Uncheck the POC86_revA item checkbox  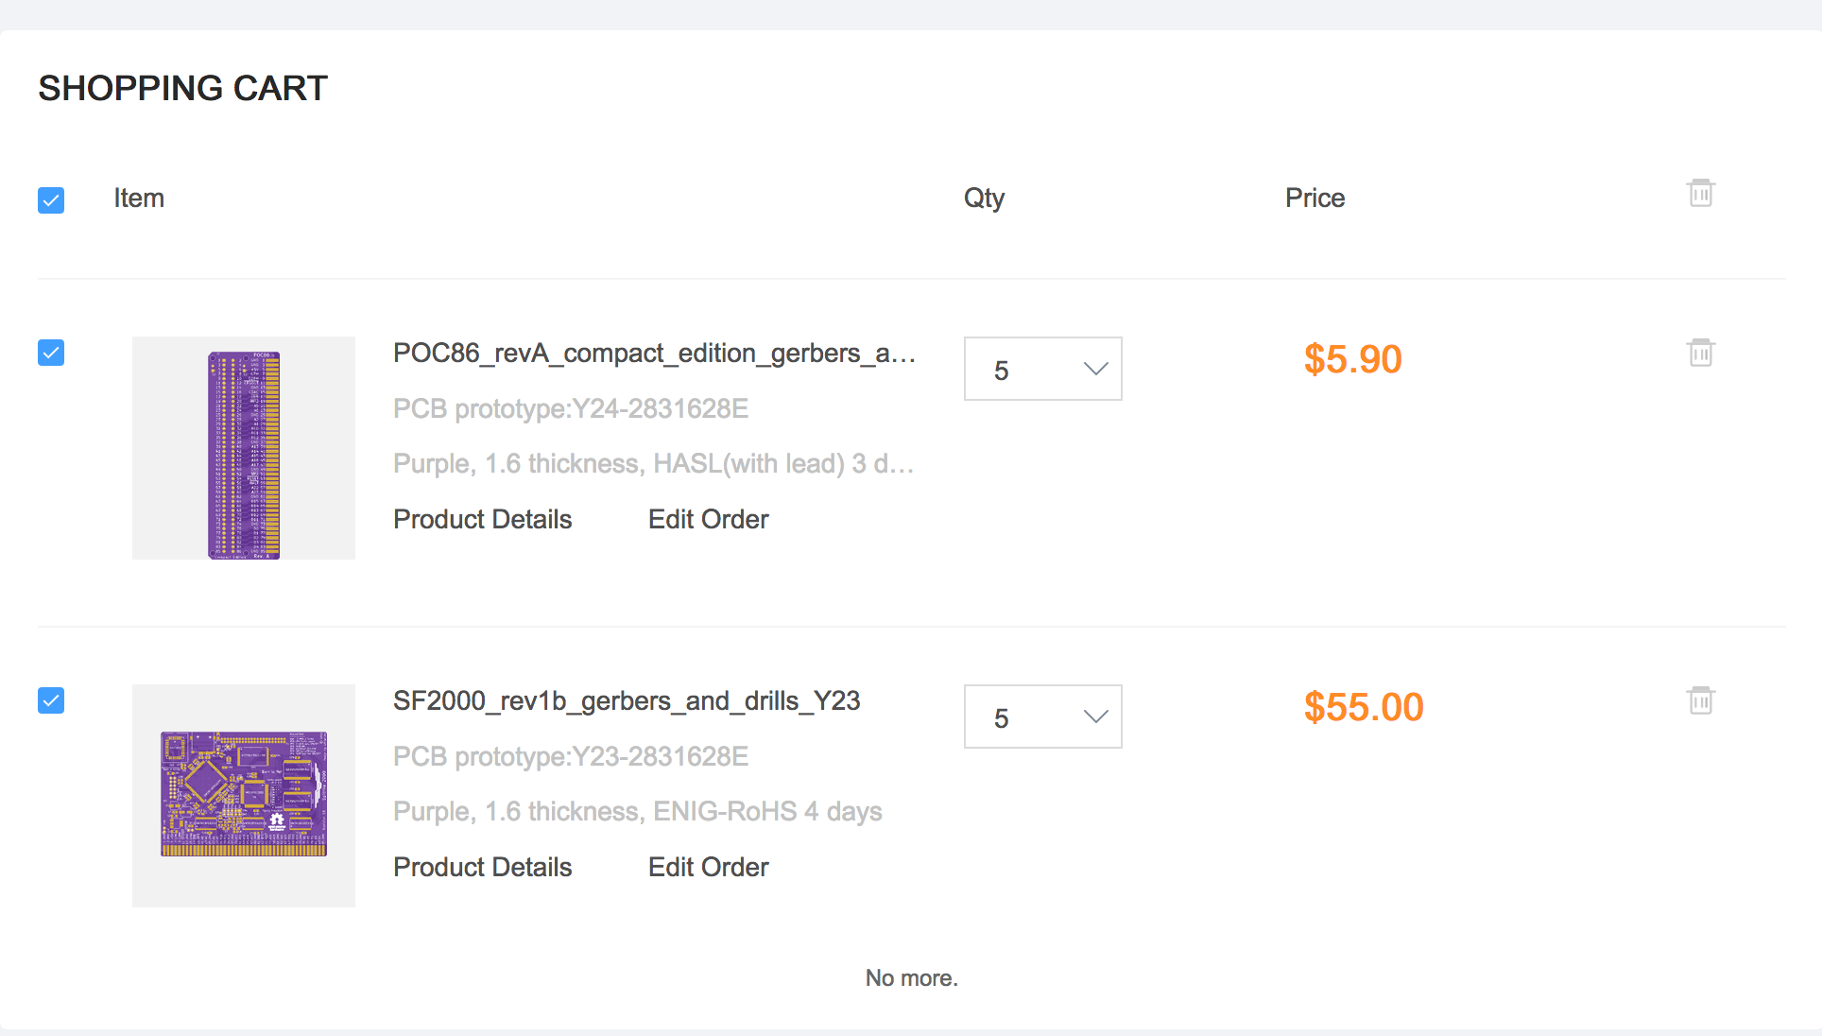click(x=51, y=353)
